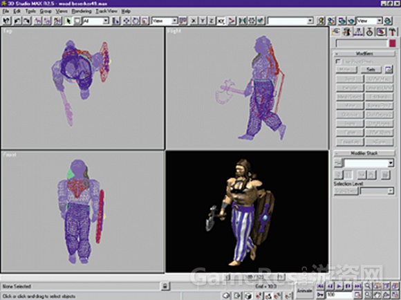Viewport: 401px width, 300px height.
Task: Toggle Key Mode below the playback controls
Action: [320, 295]
